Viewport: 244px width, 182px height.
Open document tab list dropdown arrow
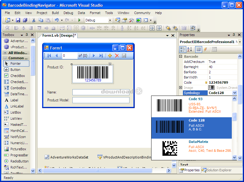[x=167, y=35]
